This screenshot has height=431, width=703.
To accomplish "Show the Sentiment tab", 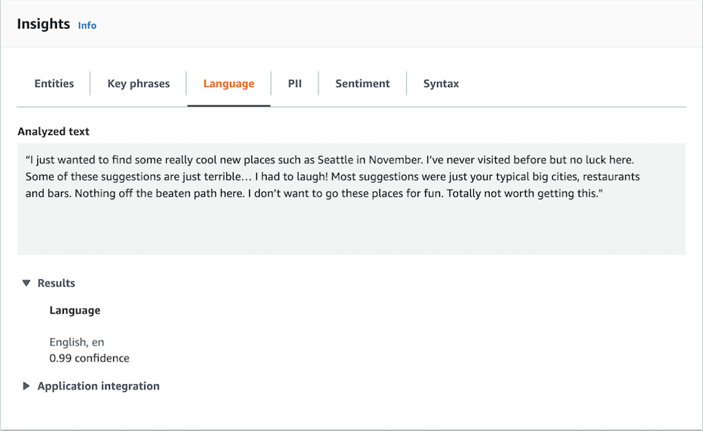I will [x=362, y=84].
